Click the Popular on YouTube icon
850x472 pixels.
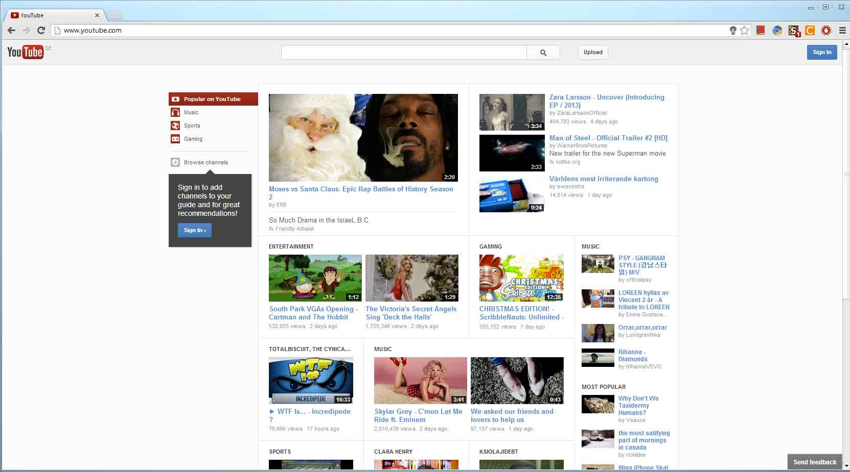[x=175, y=99]
